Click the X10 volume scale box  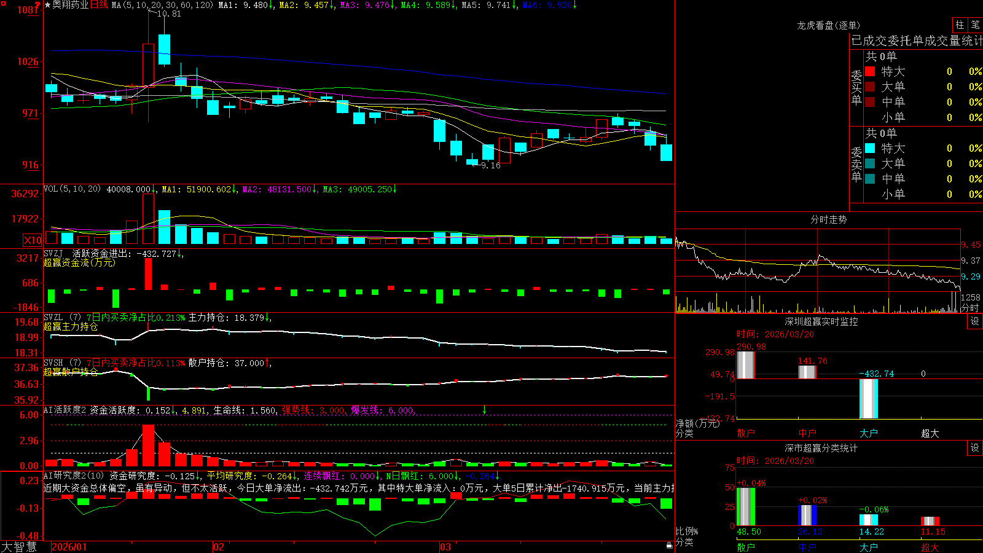[x=33, y=240]
